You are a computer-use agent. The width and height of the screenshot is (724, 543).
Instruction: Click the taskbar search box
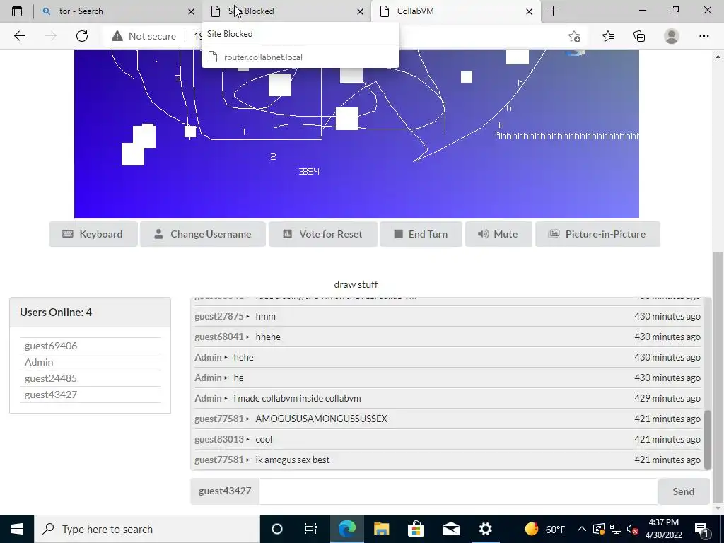pos(147,529)
